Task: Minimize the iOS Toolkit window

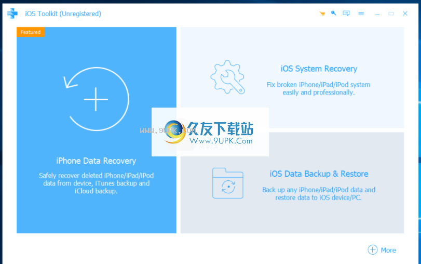Action: (x=377, y=14)
